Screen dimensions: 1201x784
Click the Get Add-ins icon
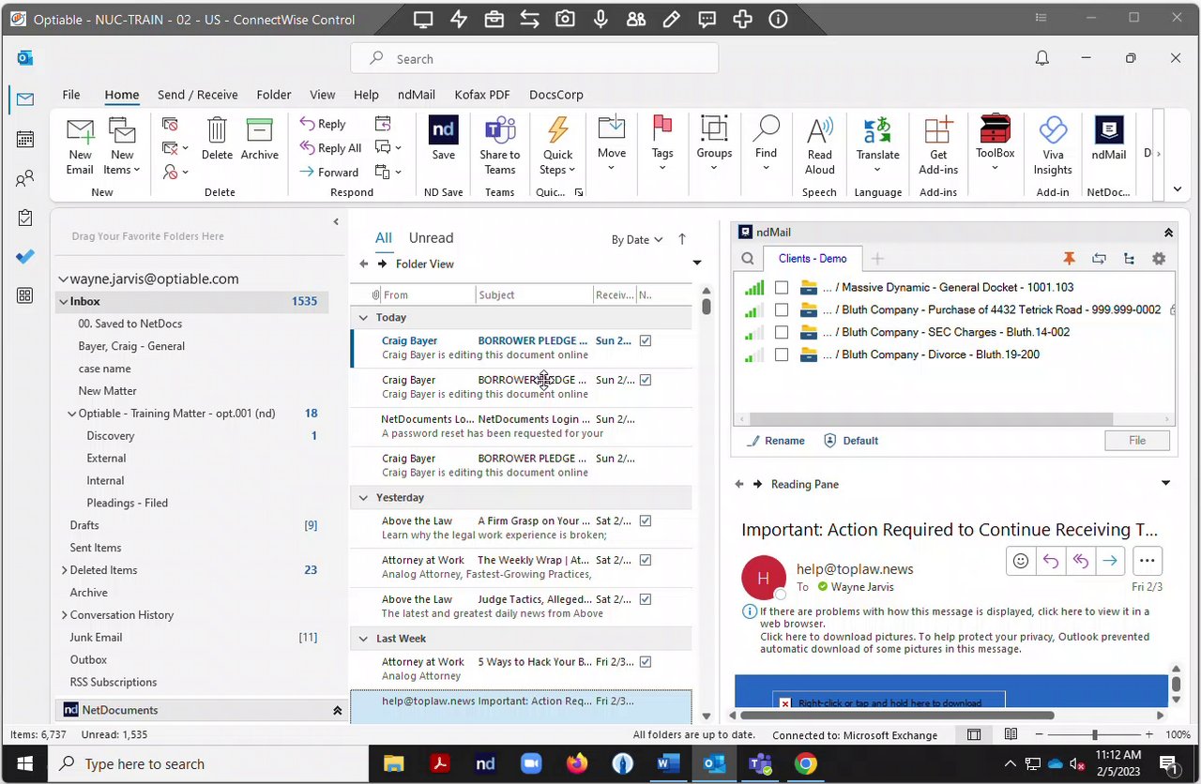point(937,132)
